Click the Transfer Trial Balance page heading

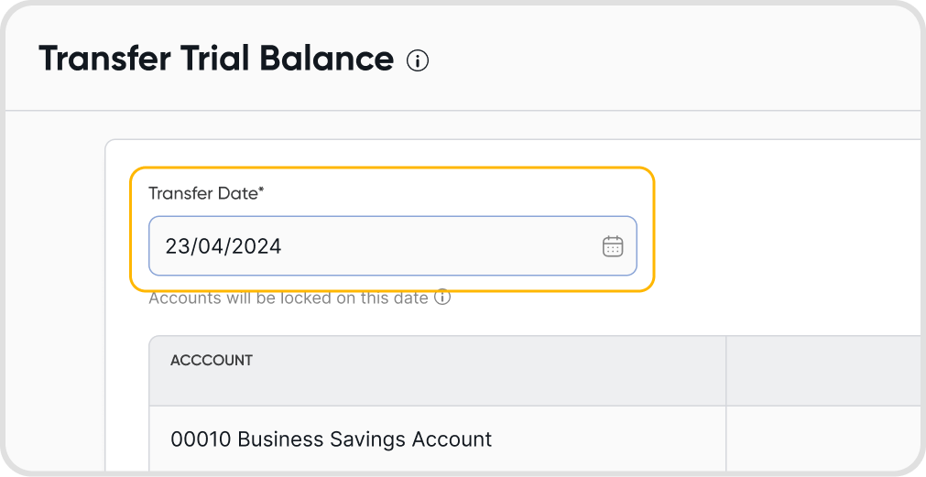(x=216, y=60)
